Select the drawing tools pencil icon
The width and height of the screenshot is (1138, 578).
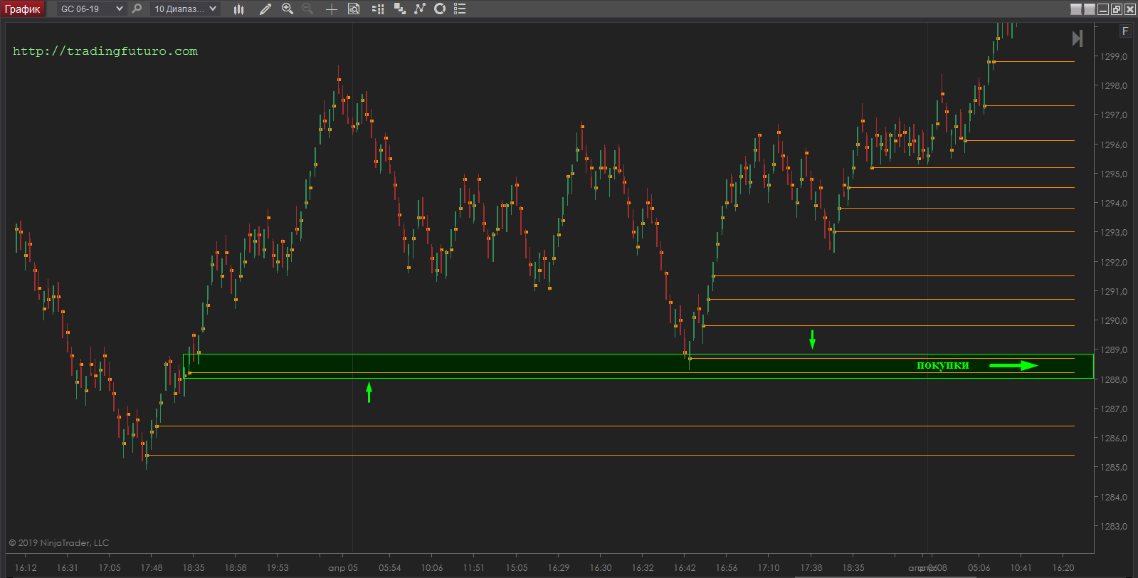(x=265, y=9)
